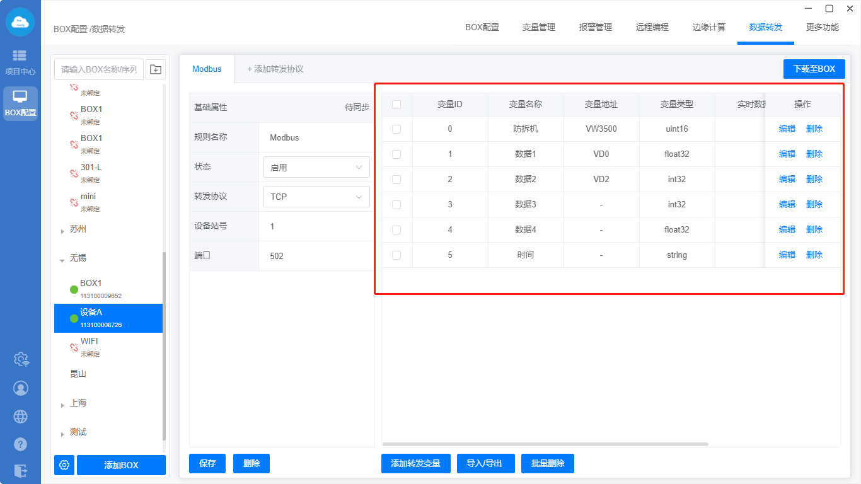Open 项目中心 from the sidebar
This screenshot has width=861, height=484.
click(20, 62)
